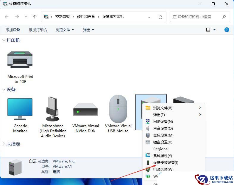Image resolution: width=234 pixels, height=185 pixels.
Task: Click the speaker icon beside 声音设置(O)
Action: coord(148,128)
